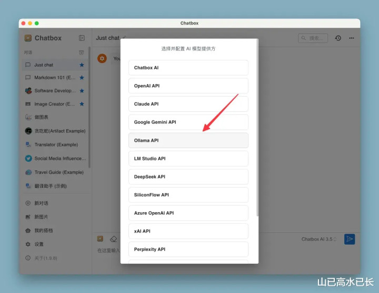Open 关于(1.9.8) about info icon
379x293 pixels.
click(28, 258)
